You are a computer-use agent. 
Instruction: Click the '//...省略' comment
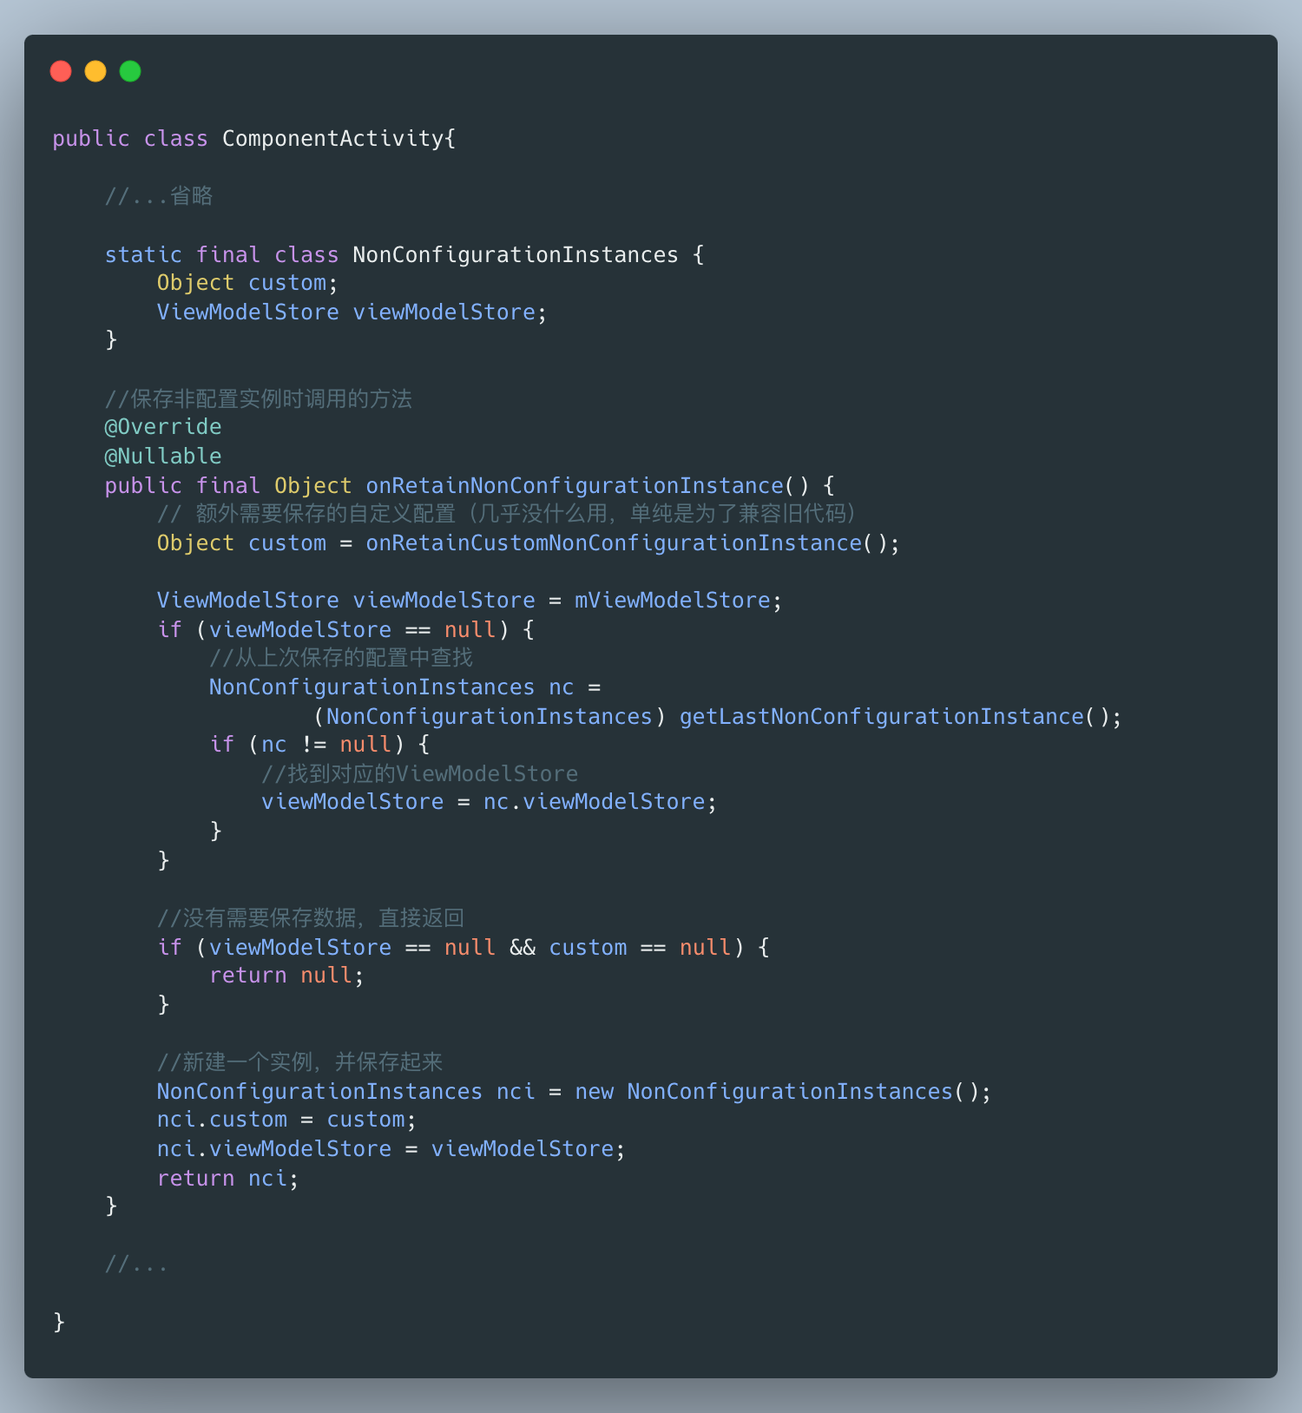159,196
